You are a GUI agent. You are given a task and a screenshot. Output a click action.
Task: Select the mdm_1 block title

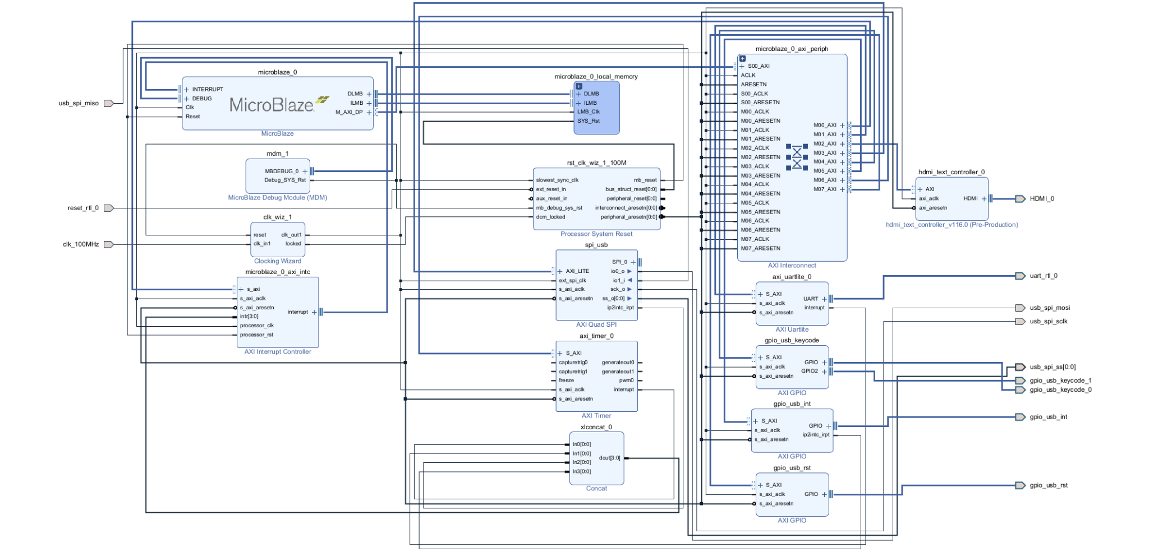(x=278, y=154)
